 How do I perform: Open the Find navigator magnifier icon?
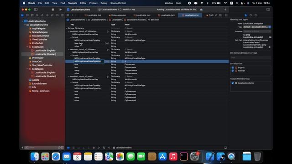[x=37, y=15]
